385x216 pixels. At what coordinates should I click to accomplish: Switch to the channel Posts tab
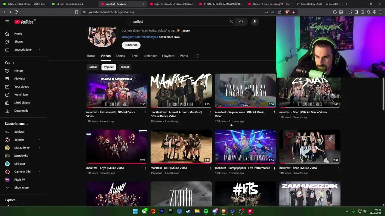click(184, 56)
